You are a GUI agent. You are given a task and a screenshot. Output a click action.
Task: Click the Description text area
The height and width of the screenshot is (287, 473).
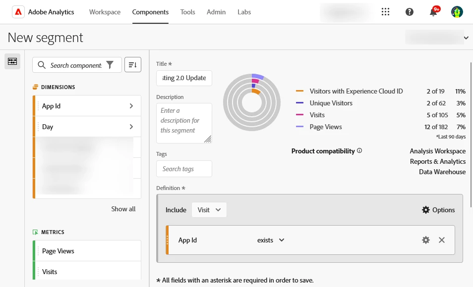[184, 123]
